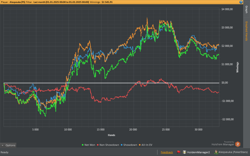
Task: Toggle the All-In EV legend entry
Action: pyautogui.click(x=145, y=145)
